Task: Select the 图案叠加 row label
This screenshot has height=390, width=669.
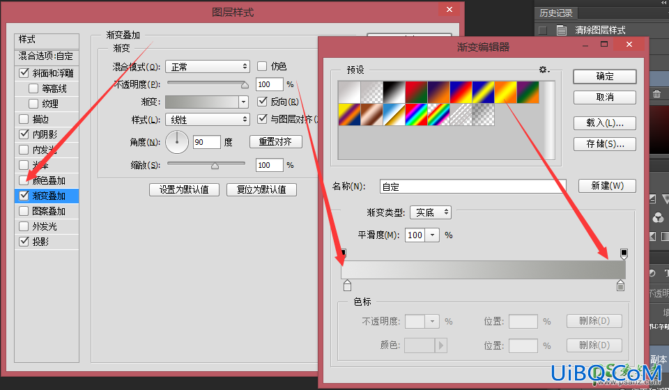Action: click(49, 211)
